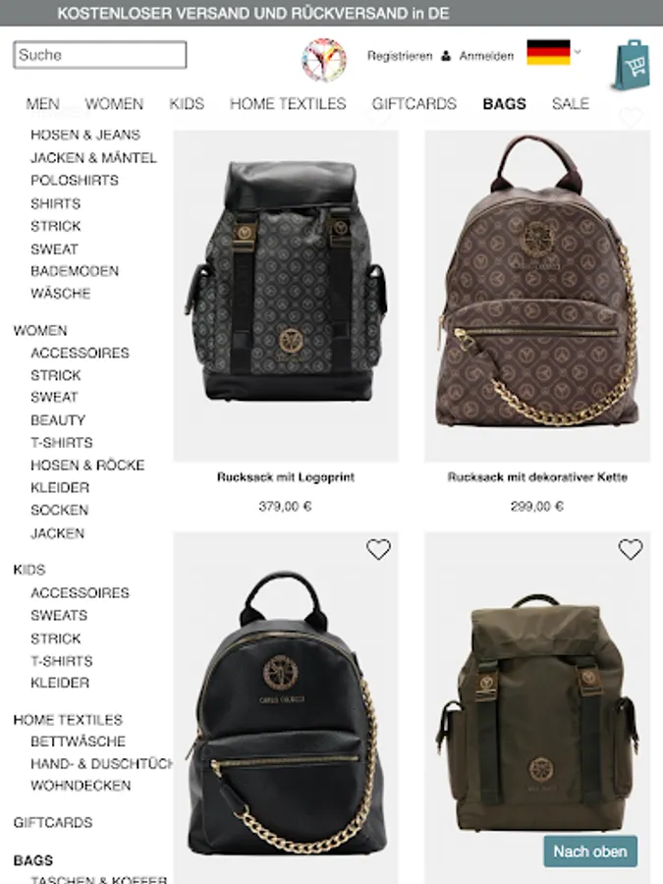This screenshot has height=884, width=663.
Task: Toggle faded wishlist heart above brown backpack
Action: (631, 117)
